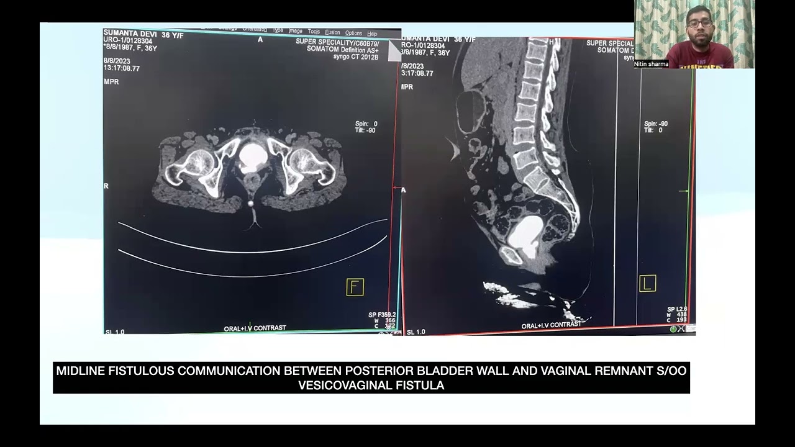This screenshot has width=795, height=447.
Task: Select the Nitin sharma video thumbnail
Action: pyautogui.click(x=694, y=34)
